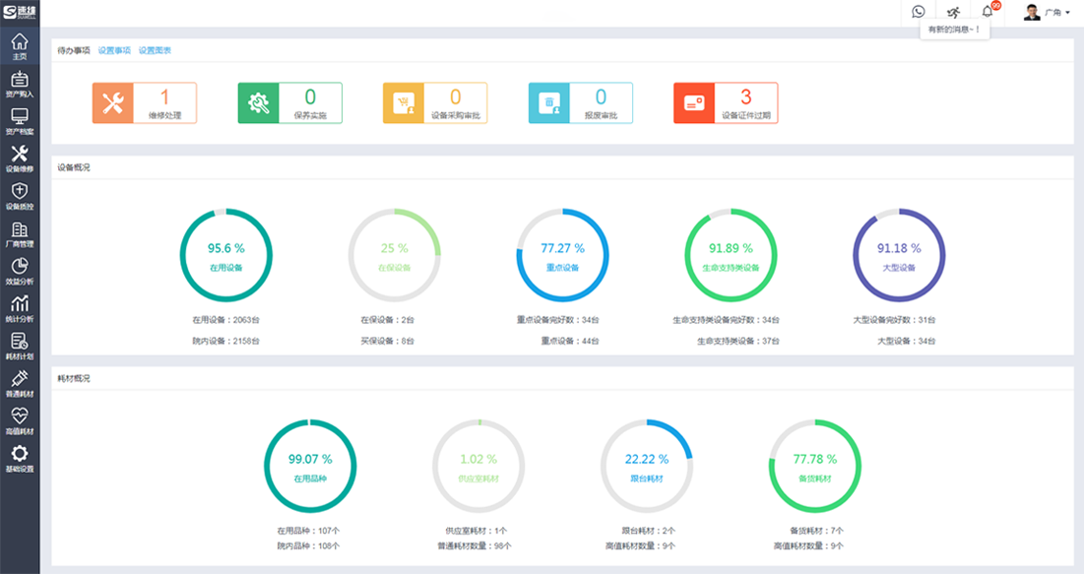Open 设备质控 quality control module
Image resolution: width=1084 pixels, height=574 pixels.
[20, 195]
